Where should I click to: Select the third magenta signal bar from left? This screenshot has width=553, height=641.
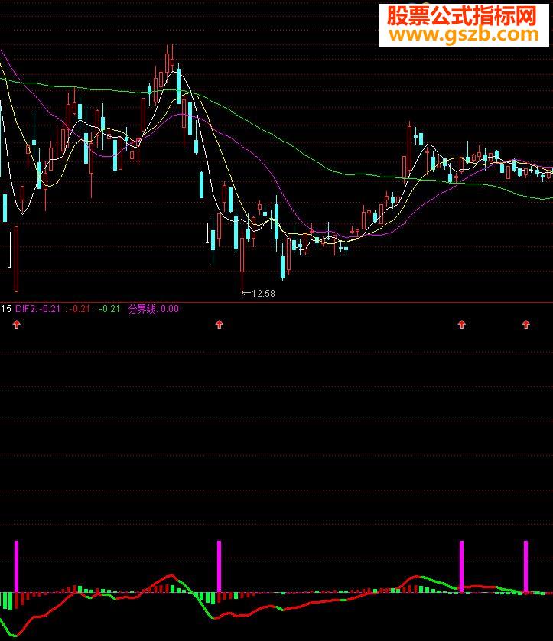[461, 566]
